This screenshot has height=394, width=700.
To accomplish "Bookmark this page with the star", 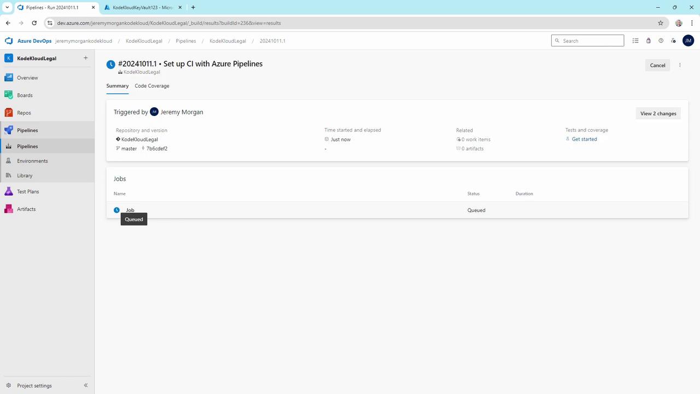I will 661,23.
